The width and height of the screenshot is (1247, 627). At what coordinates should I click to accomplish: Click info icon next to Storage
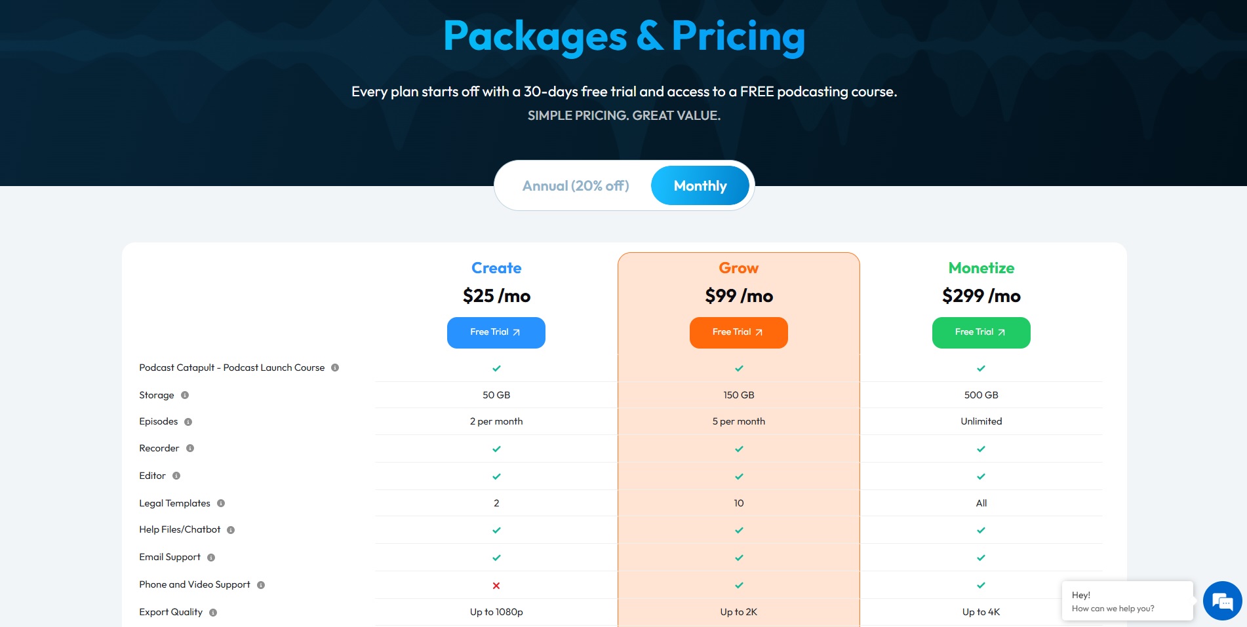click(185, 395)
